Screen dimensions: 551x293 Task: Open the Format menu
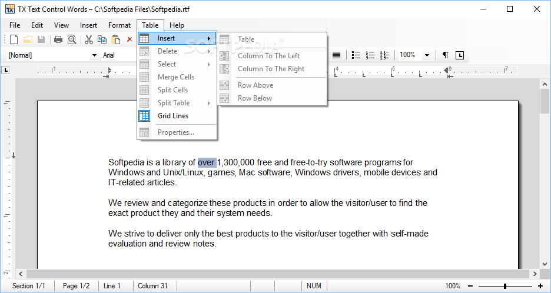coord(119,25)
